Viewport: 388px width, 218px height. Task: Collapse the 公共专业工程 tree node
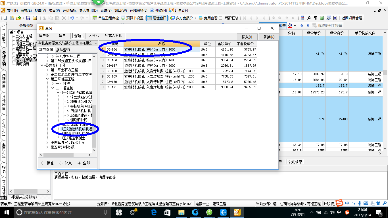[x=42, y=65]
